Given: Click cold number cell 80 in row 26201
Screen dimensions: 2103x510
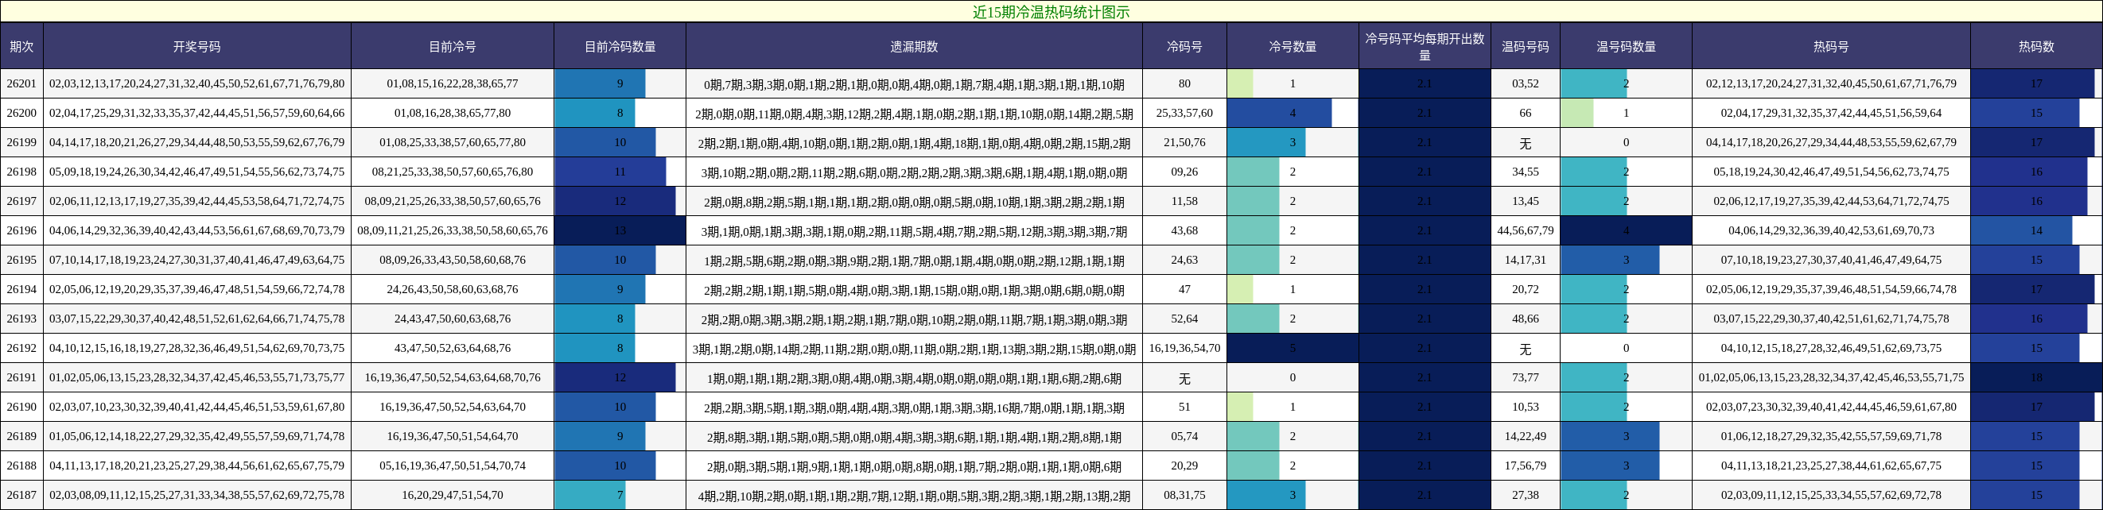Looking at the screenshot, I should click(1184, 83).
